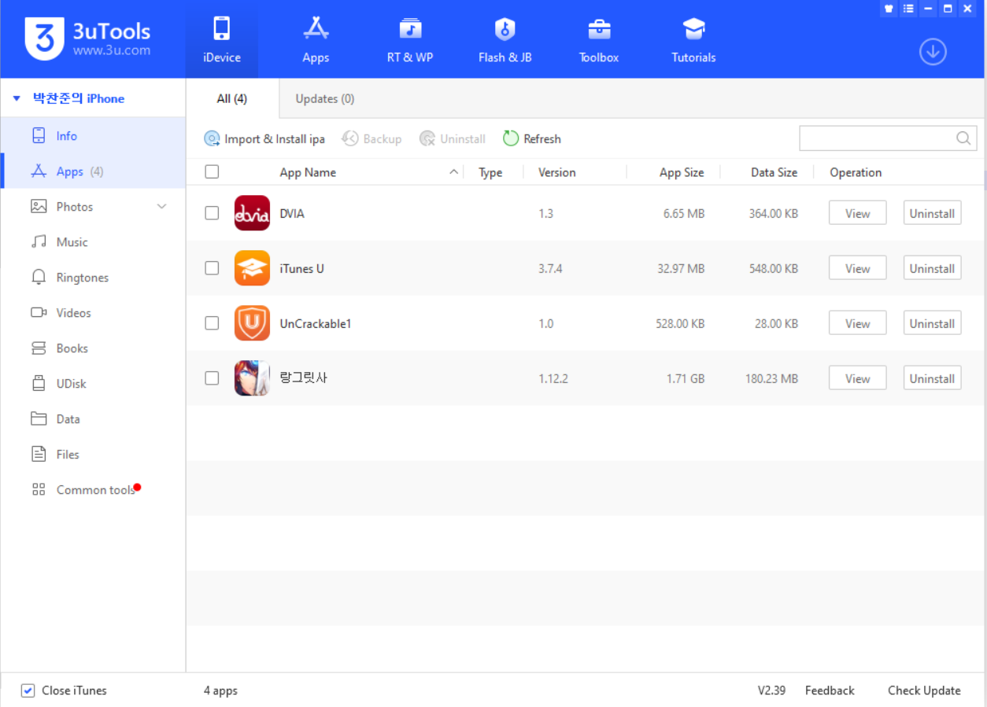Click the 3uTools logo
This screenshot has height=707, width=987.
(x=87, y=39)
